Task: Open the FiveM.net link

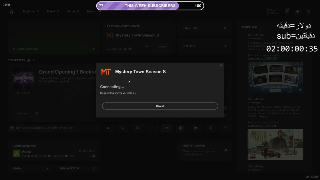Action: [31, 11]
